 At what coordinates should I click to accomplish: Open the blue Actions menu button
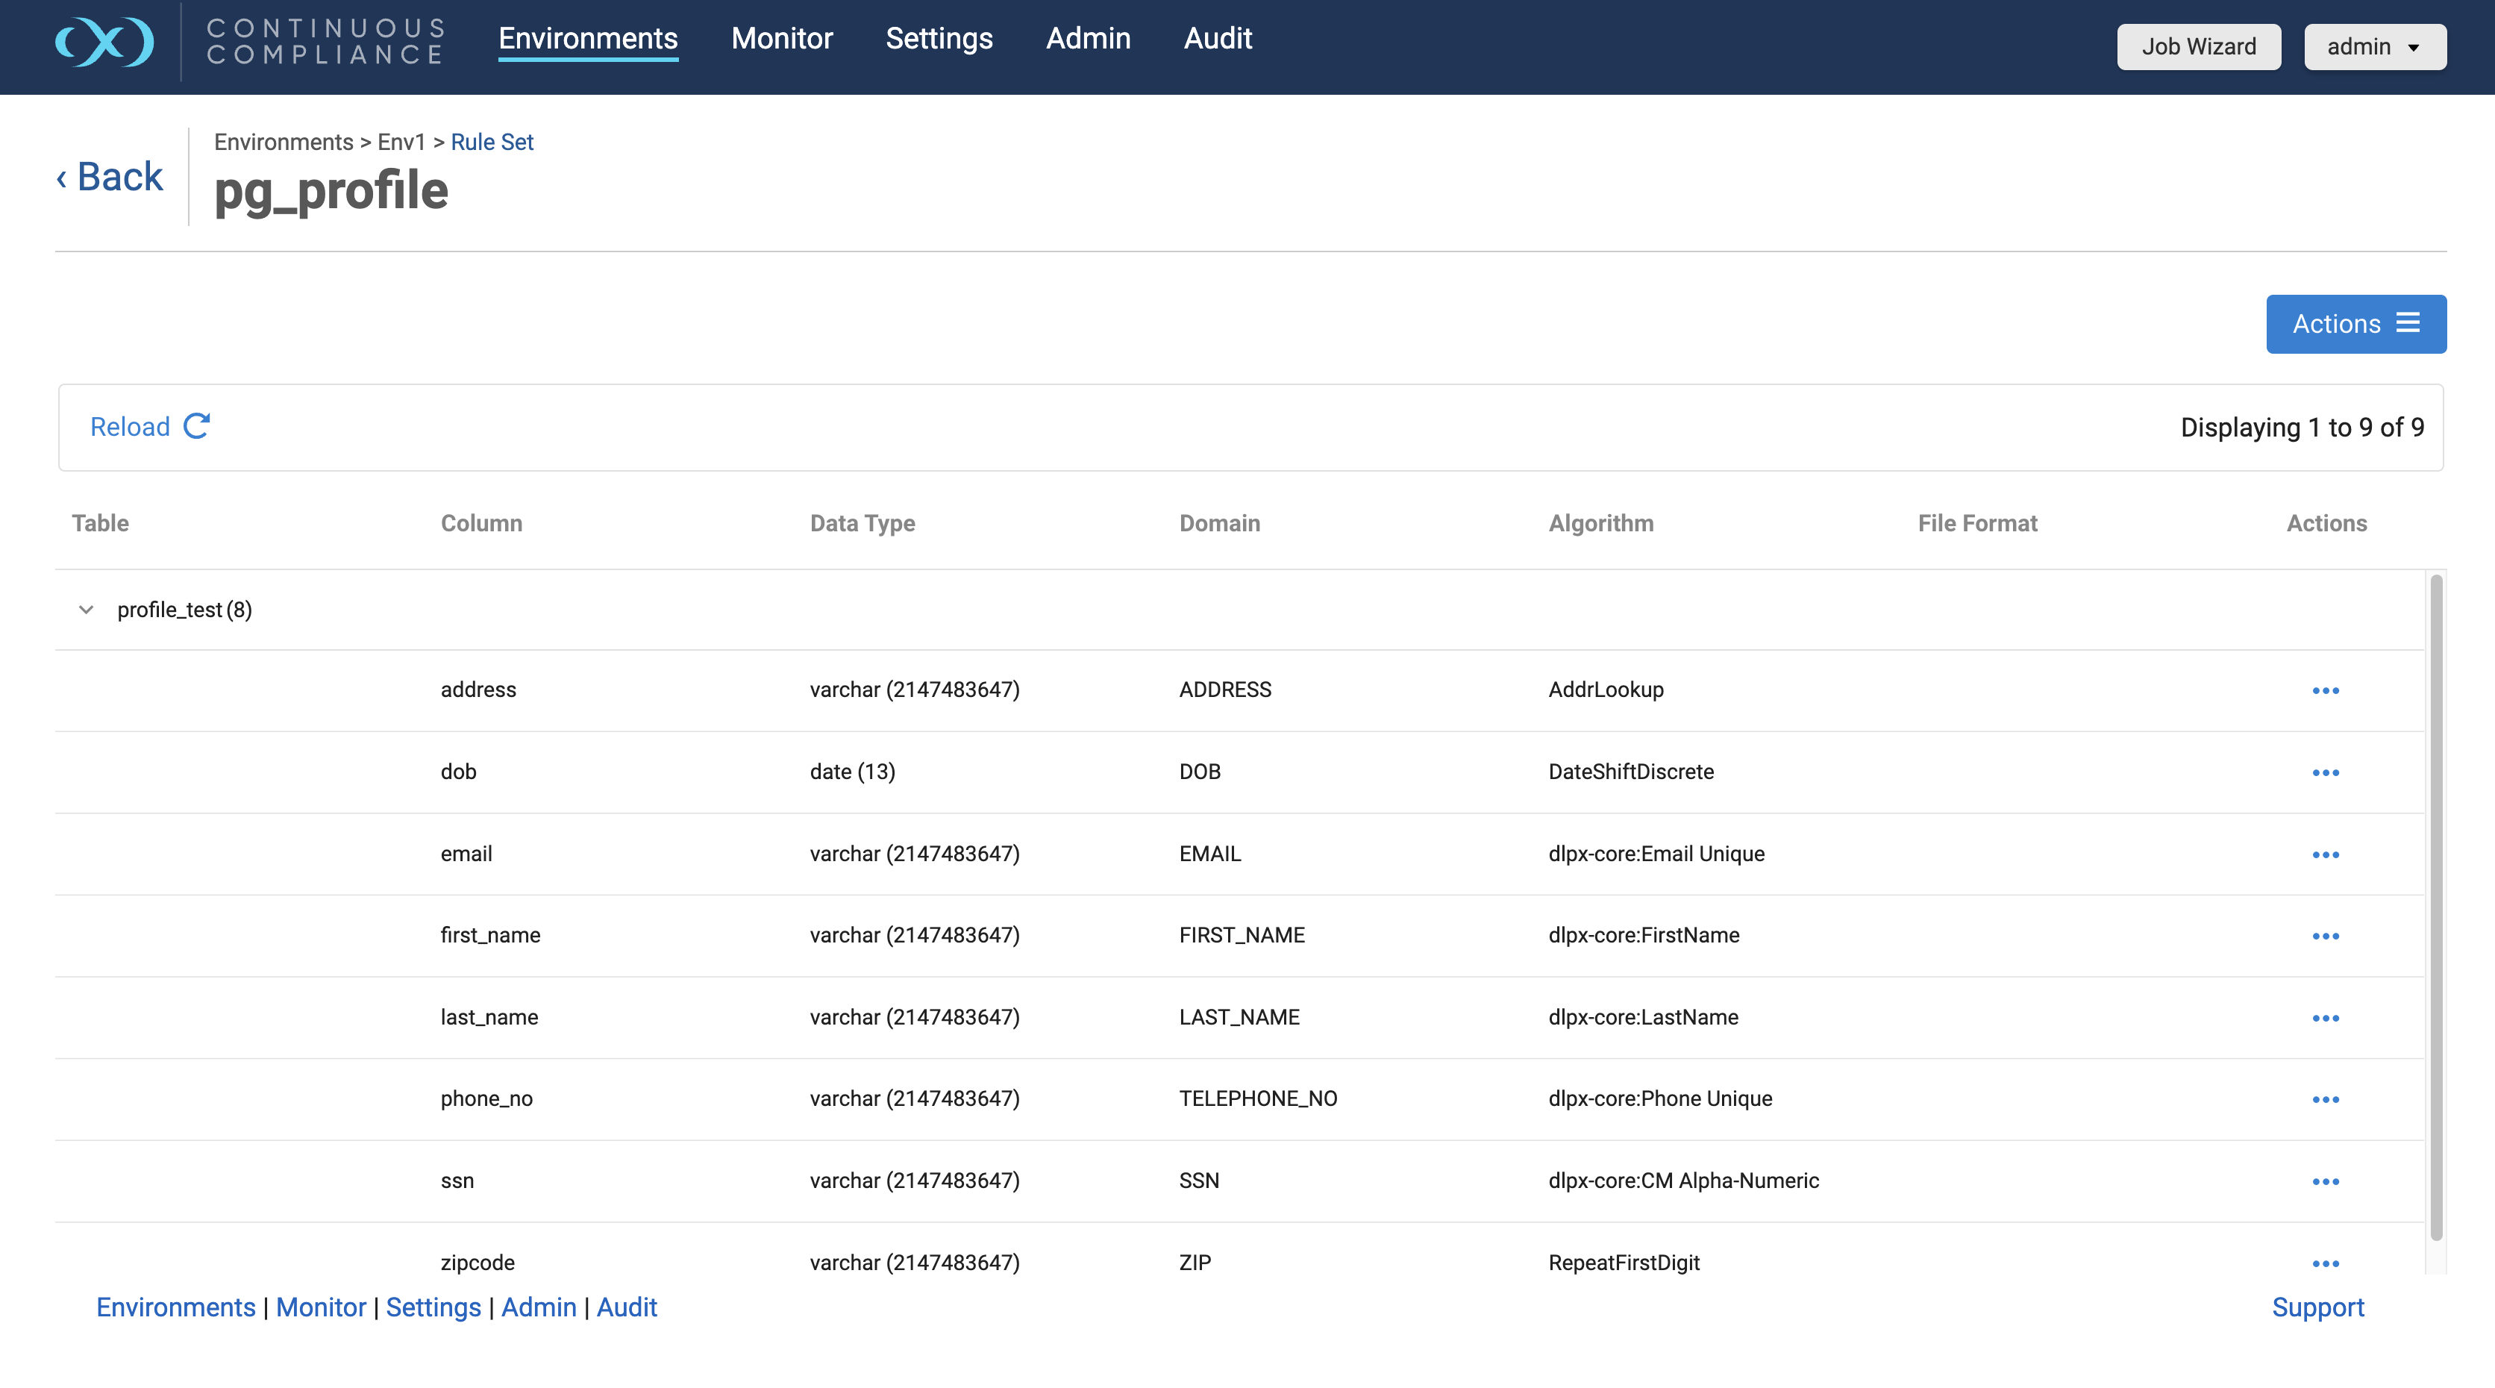(2355, 324)
